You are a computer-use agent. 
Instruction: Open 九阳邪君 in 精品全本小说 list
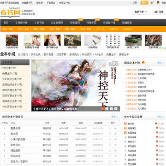click(x=142, y=78)
